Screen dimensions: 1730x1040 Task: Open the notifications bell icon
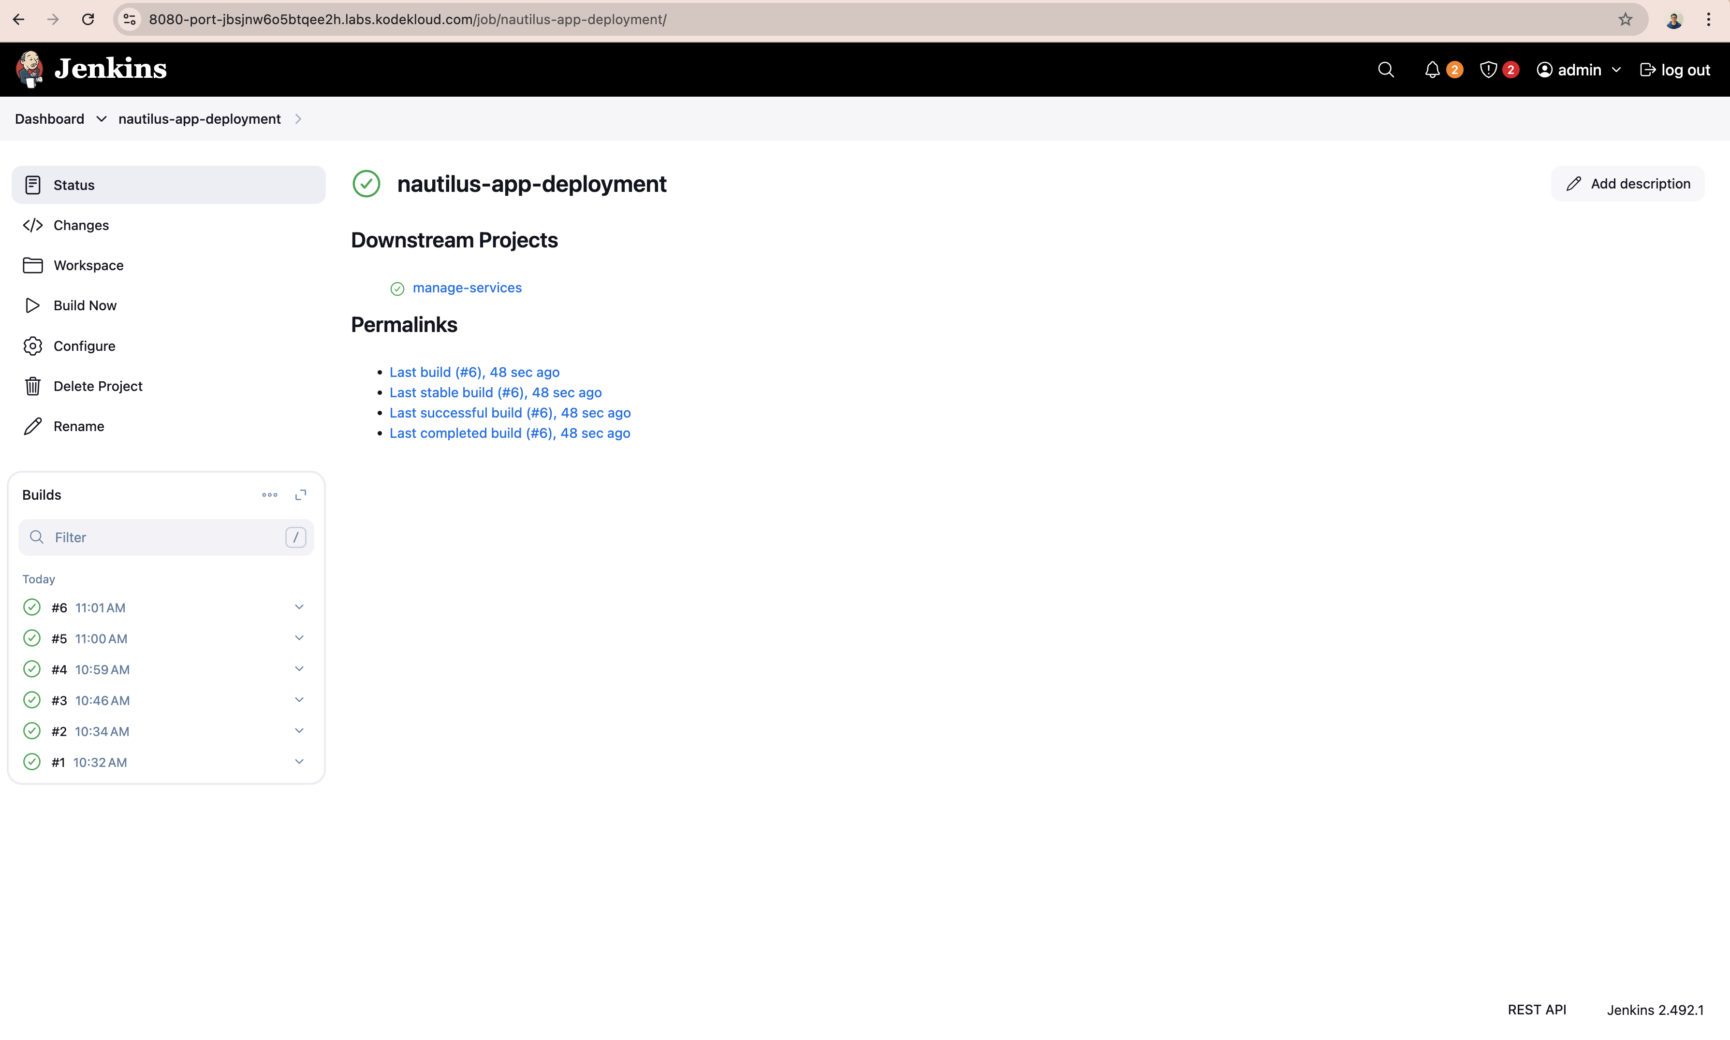pos(1432,70)
